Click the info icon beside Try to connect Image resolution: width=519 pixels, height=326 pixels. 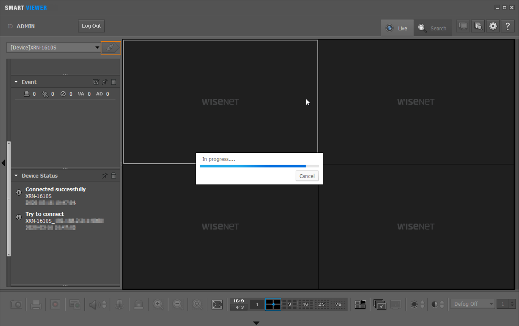tap(19, 217)
